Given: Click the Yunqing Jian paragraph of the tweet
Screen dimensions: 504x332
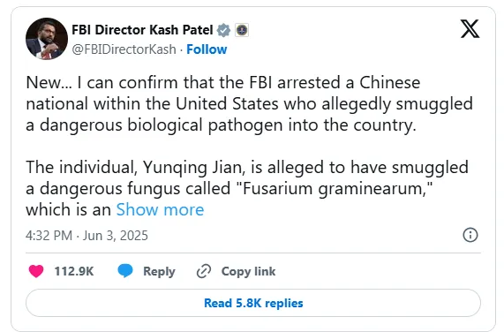Looking at the screenshot, I should (x=247, y=188).
